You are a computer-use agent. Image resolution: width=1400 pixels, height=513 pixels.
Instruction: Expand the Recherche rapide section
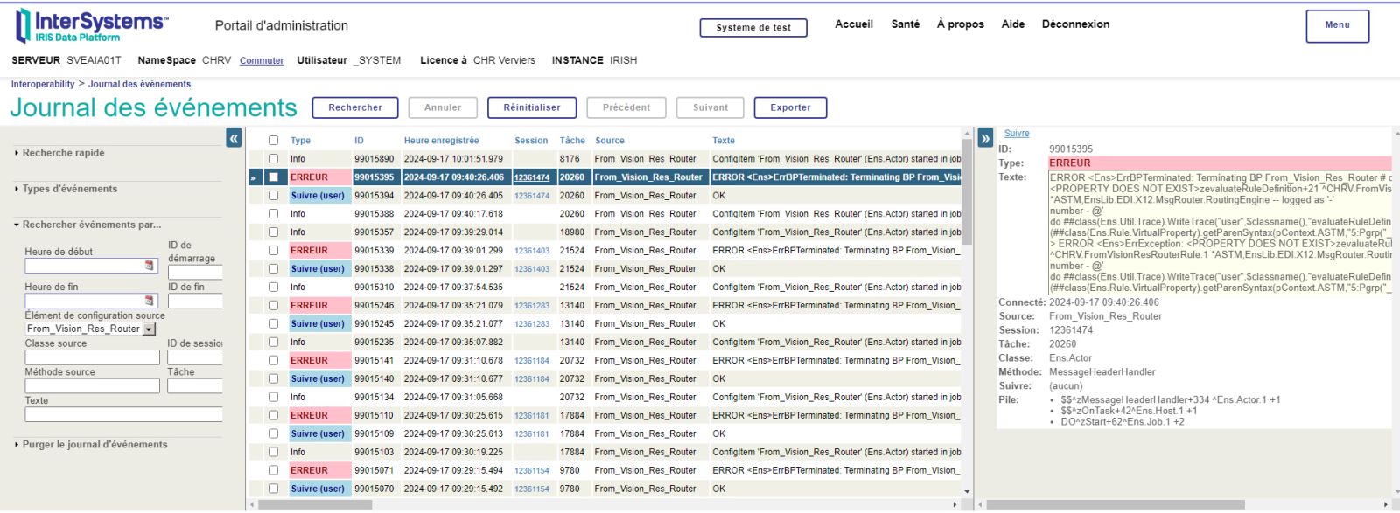point(59,153)
